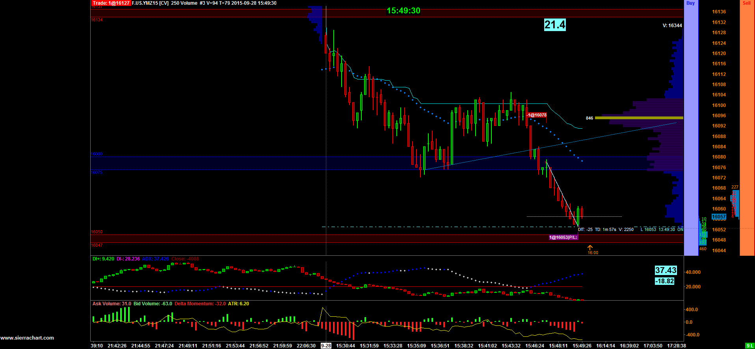
Task: Click the orange 16:00 arrow marker
Action: coord(590,247)
